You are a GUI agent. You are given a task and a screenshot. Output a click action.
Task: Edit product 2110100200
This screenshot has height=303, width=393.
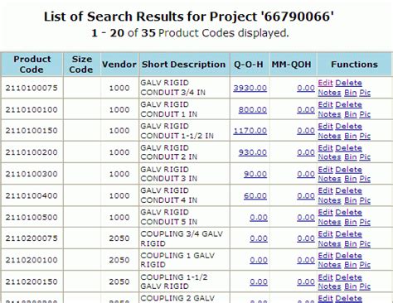(x=325, y=148)
